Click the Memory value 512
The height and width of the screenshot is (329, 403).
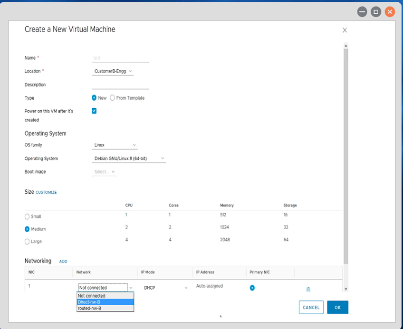tap(223, 215)
